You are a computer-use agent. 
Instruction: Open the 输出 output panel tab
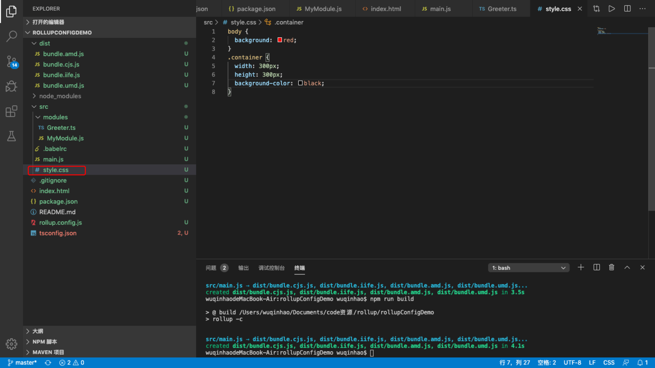pyautogui.click(x=244, y=268)
